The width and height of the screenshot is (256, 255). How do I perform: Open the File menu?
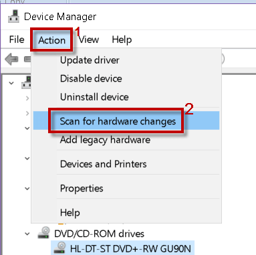pos(17,39)
